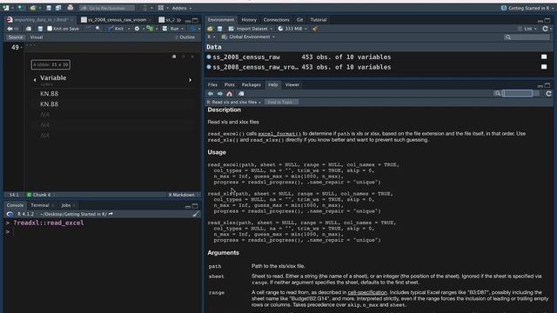Select first KN.B8 cell in output

[x=49, y=94]
